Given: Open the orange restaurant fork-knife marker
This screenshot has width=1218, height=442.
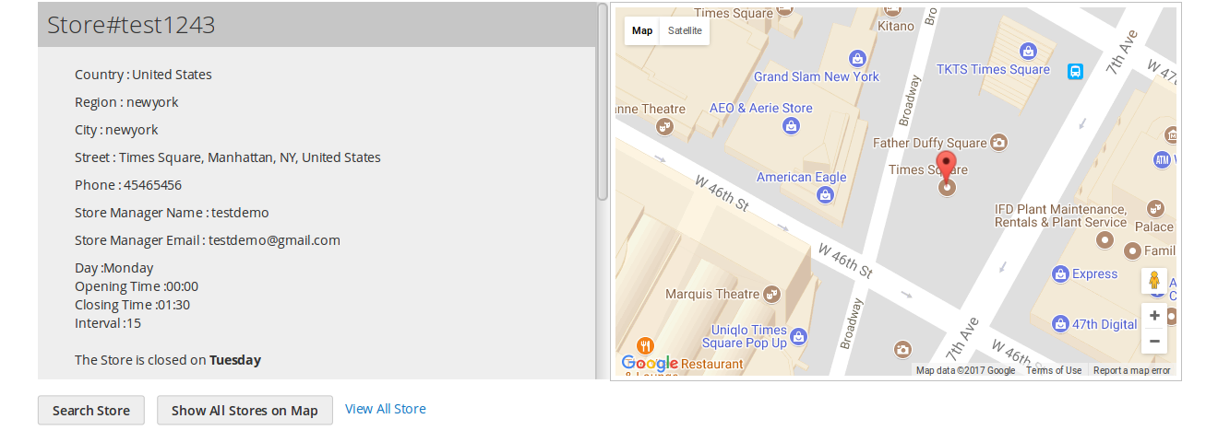Looking at the screenshot, I should click(645, 347).
